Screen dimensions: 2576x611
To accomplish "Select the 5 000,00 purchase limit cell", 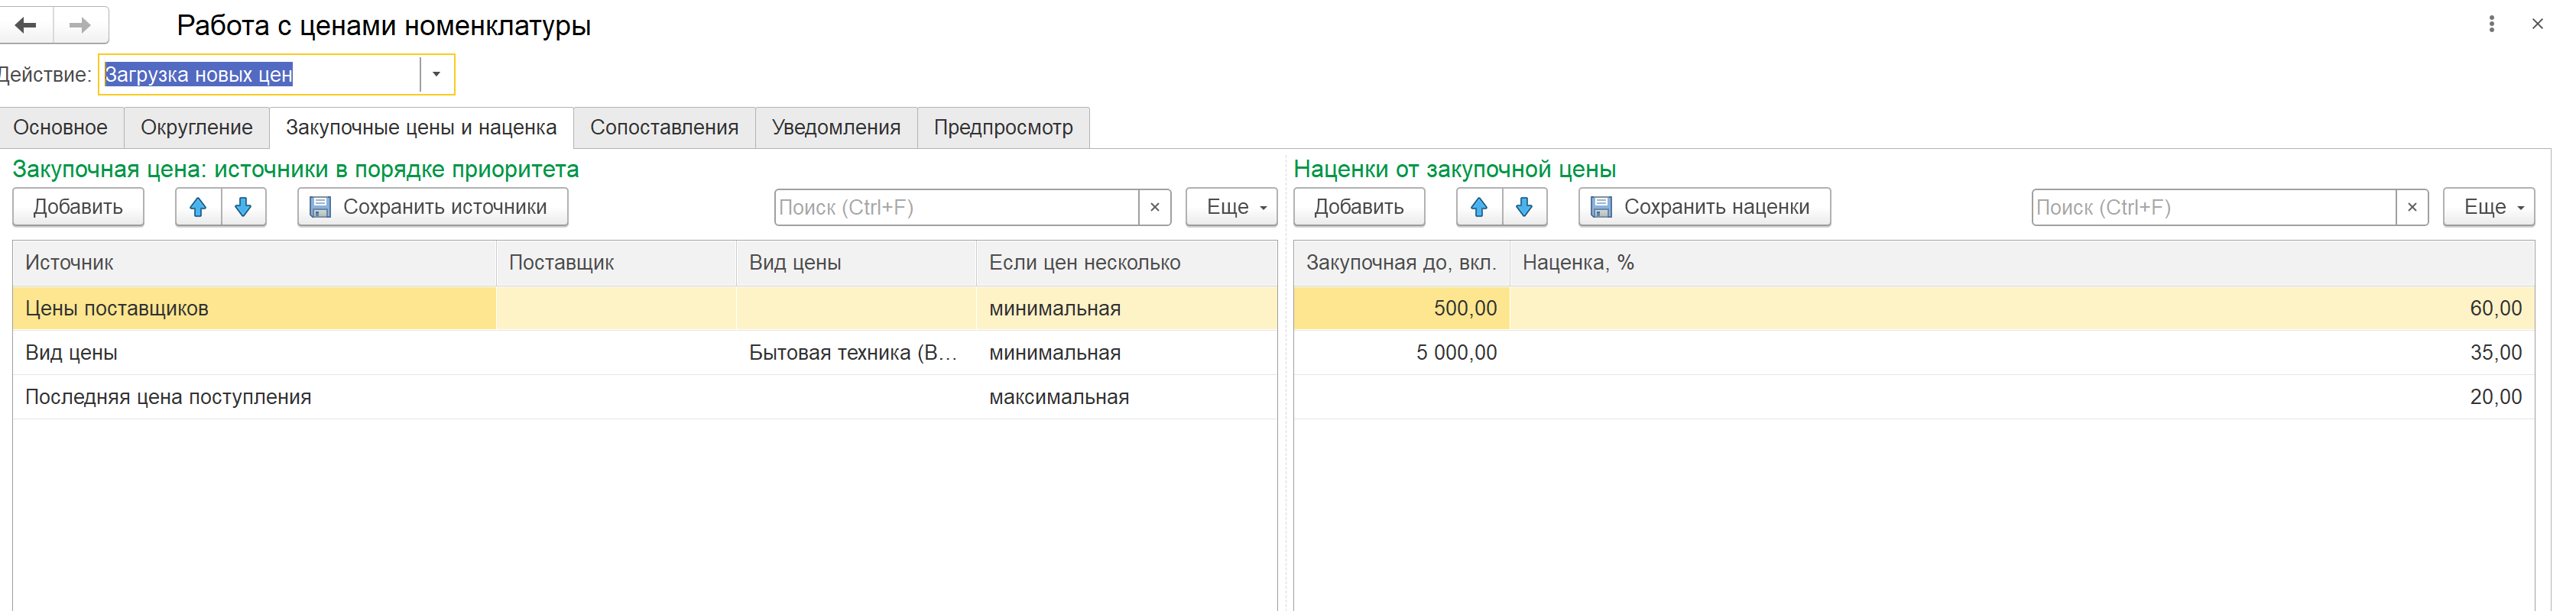I will (x=1401, y=352).
